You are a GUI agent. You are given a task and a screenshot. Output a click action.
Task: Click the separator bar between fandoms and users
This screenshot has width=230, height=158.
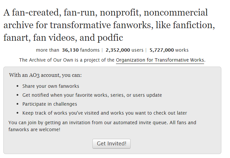point(102,50)
